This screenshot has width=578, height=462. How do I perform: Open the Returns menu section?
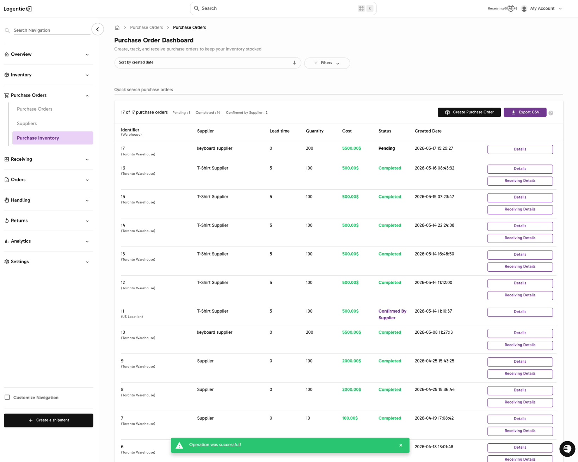pyautogui.click(x=48, y=221)
